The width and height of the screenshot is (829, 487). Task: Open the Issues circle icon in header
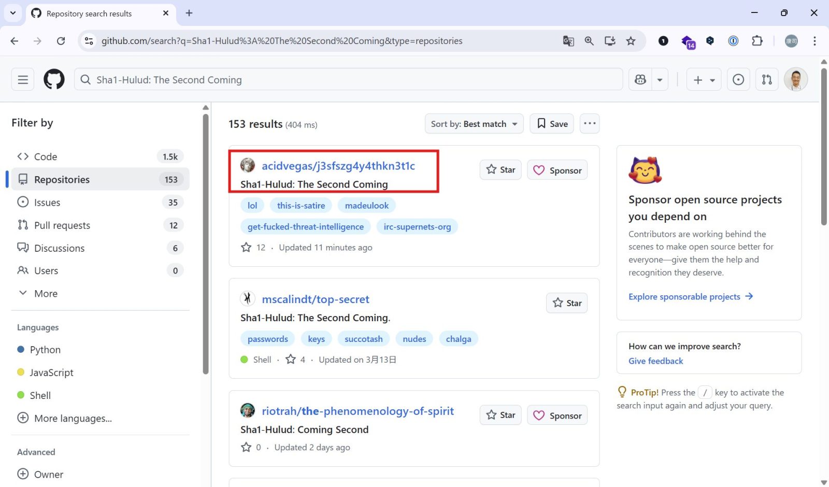pyautogui.click(x=738, y=80)
